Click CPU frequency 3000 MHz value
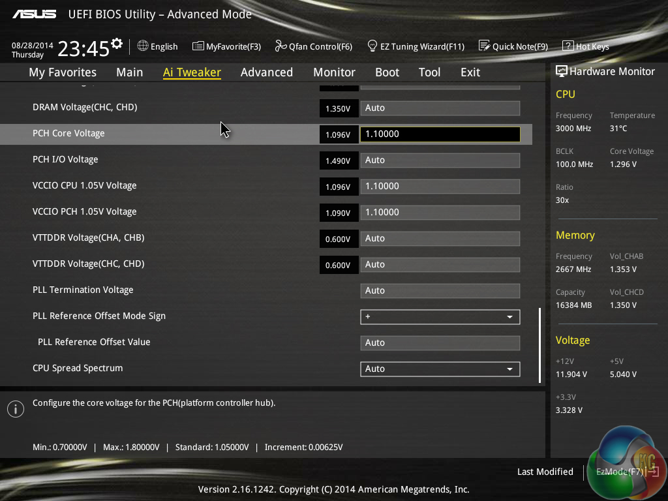 573,129
